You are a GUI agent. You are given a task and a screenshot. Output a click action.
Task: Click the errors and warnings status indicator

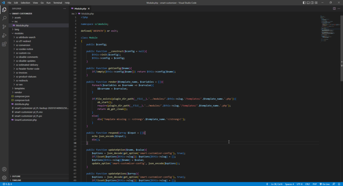(x=7, y=184)
